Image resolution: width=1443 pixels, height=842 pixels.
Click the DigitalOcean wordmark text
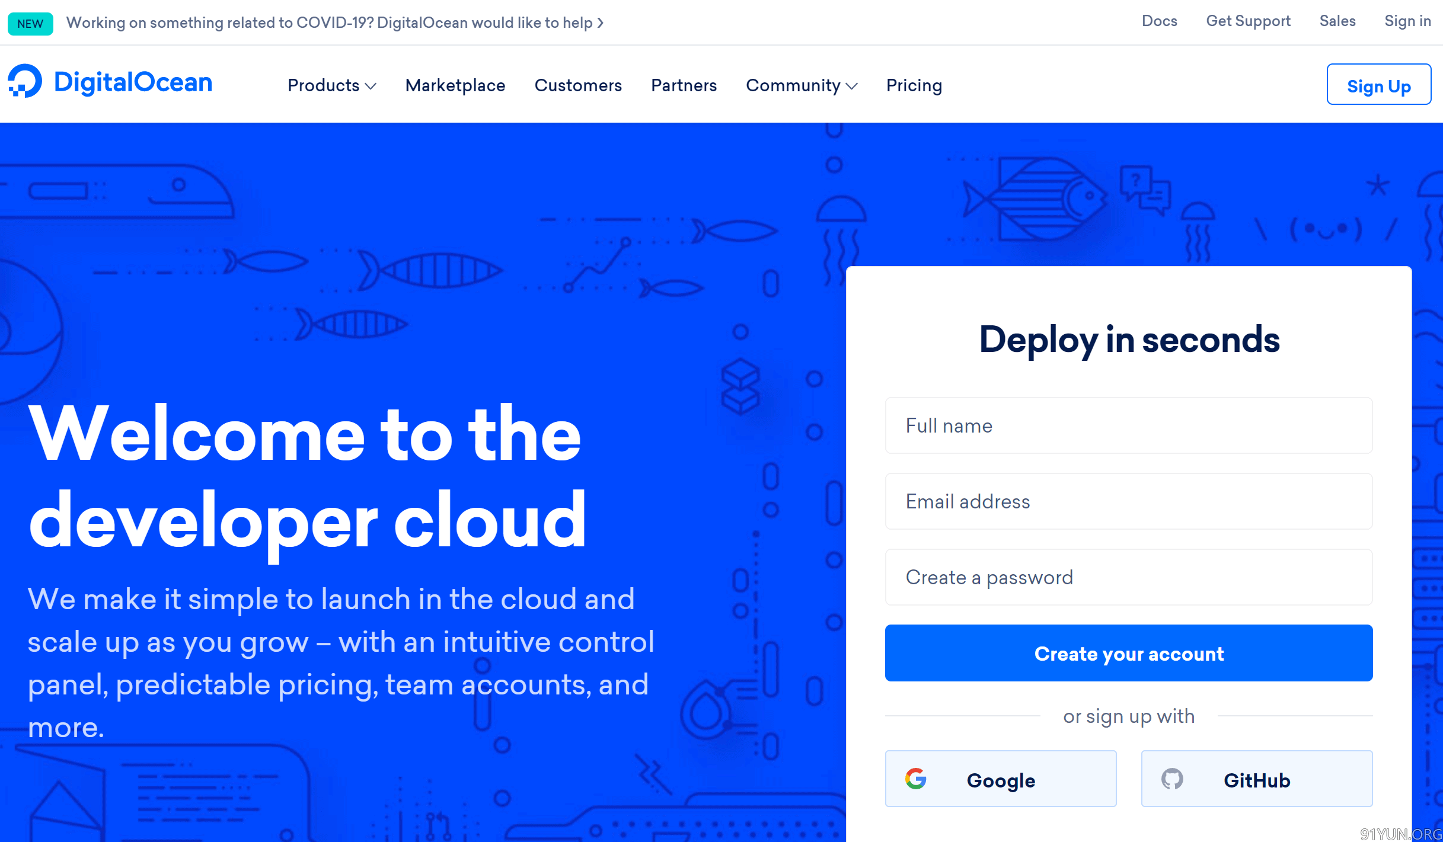pyautogui.click(x=133, y=82)
